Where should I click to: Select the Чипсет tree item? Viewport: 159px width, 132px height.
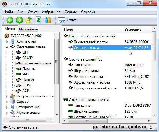28,80
